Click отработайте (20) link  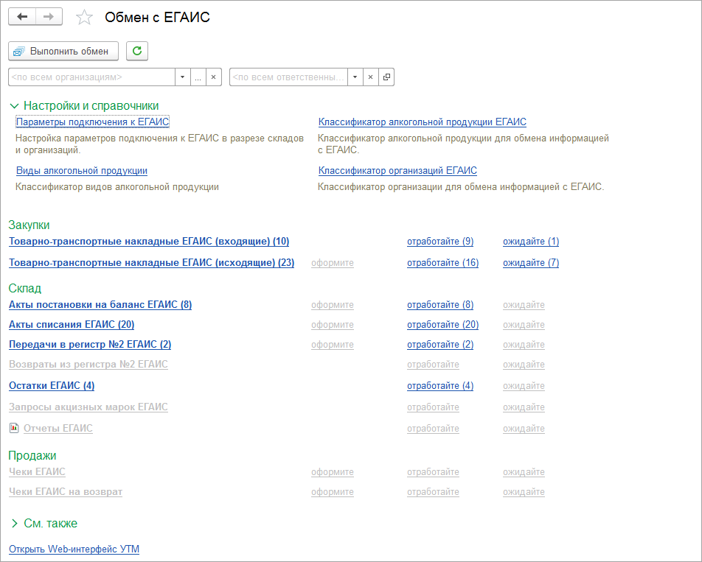pyautogui.click(x=442, y=325)
